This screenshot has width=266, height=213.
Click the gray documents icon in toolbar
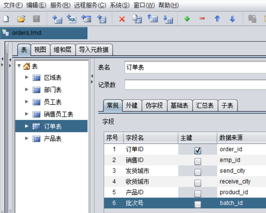point(252,19)
